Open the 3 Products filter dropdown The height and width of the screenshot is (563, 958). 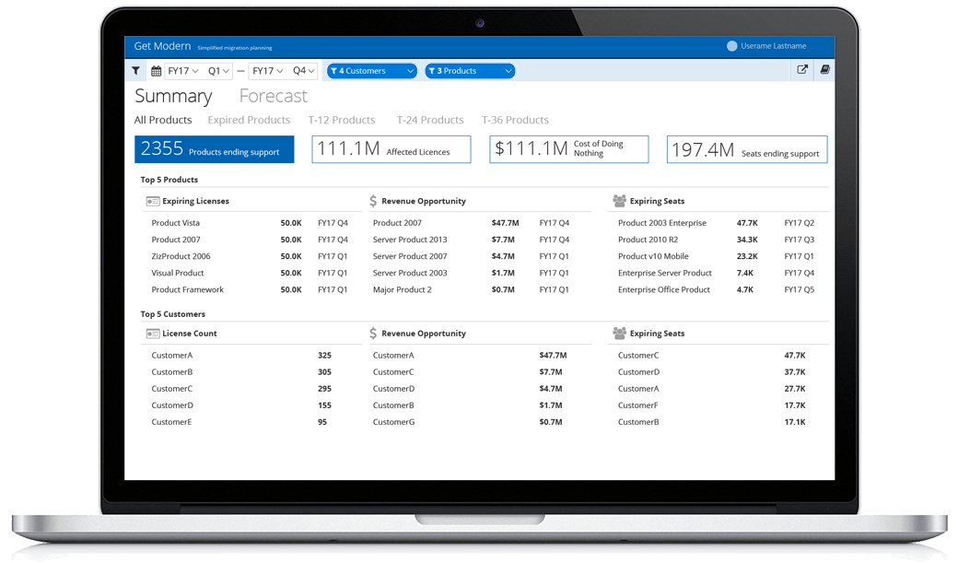pyautogui.click(x=469, y=71)
